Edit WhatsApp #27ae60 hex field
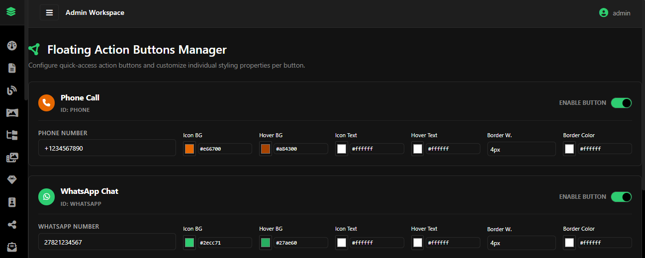 301,243
